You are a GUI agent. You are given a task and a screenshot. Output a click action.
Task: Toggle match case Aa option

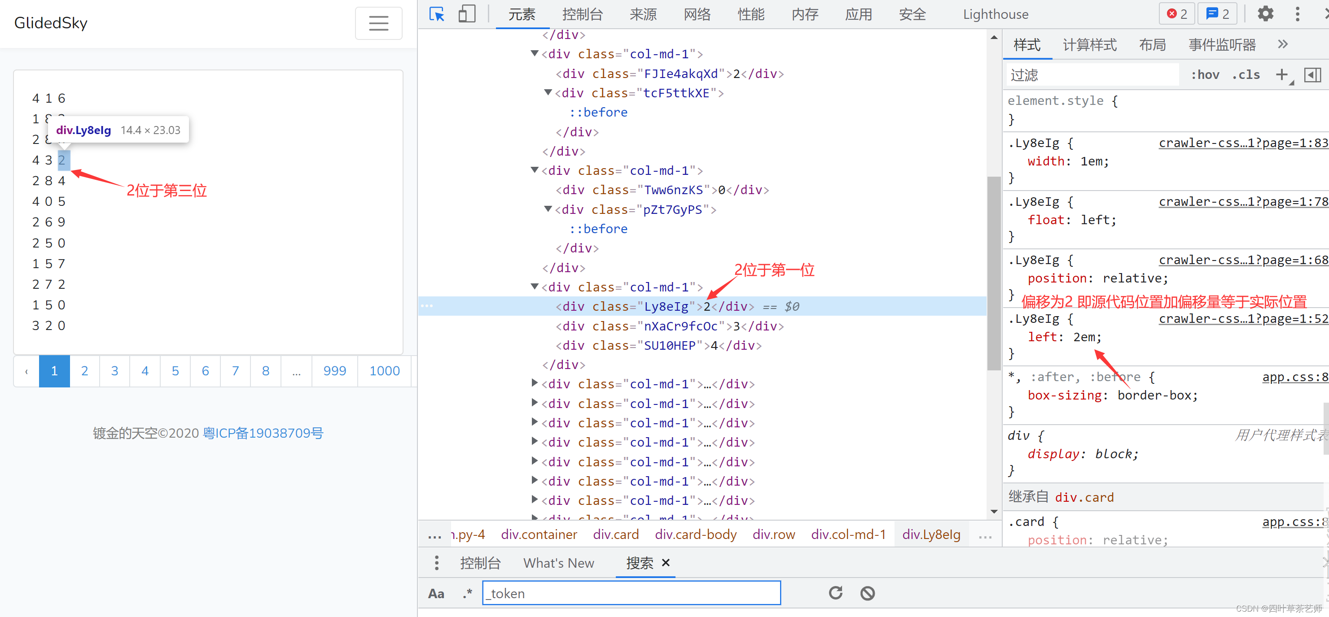click(436, 593)
